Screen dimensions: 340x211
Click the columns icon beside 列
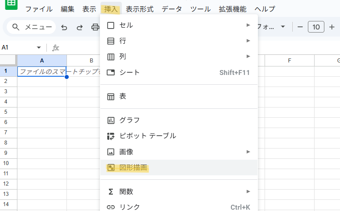[111, 57]
